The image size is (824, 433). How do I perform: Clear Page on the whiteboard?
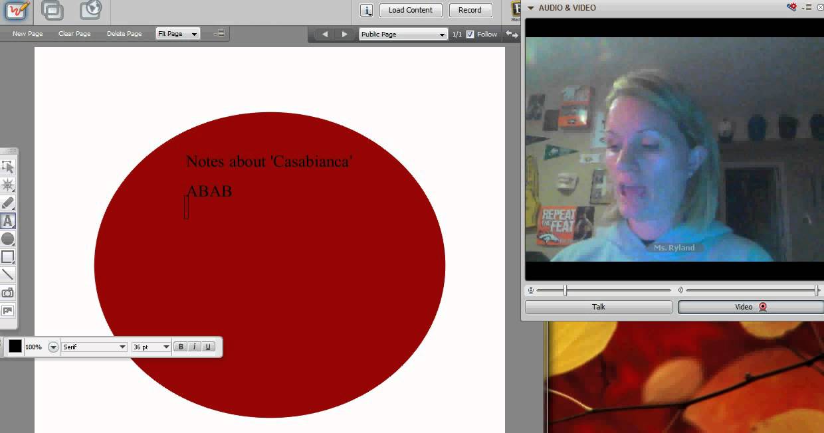pos(74,34)
